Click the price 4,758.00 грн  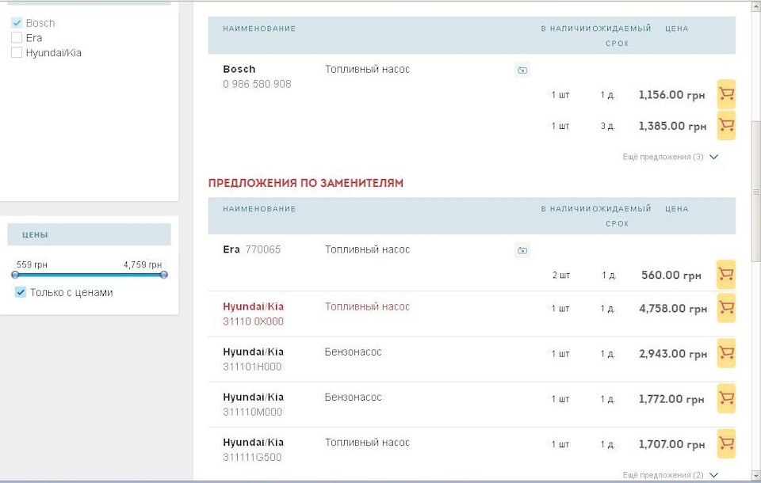point(673,309)
